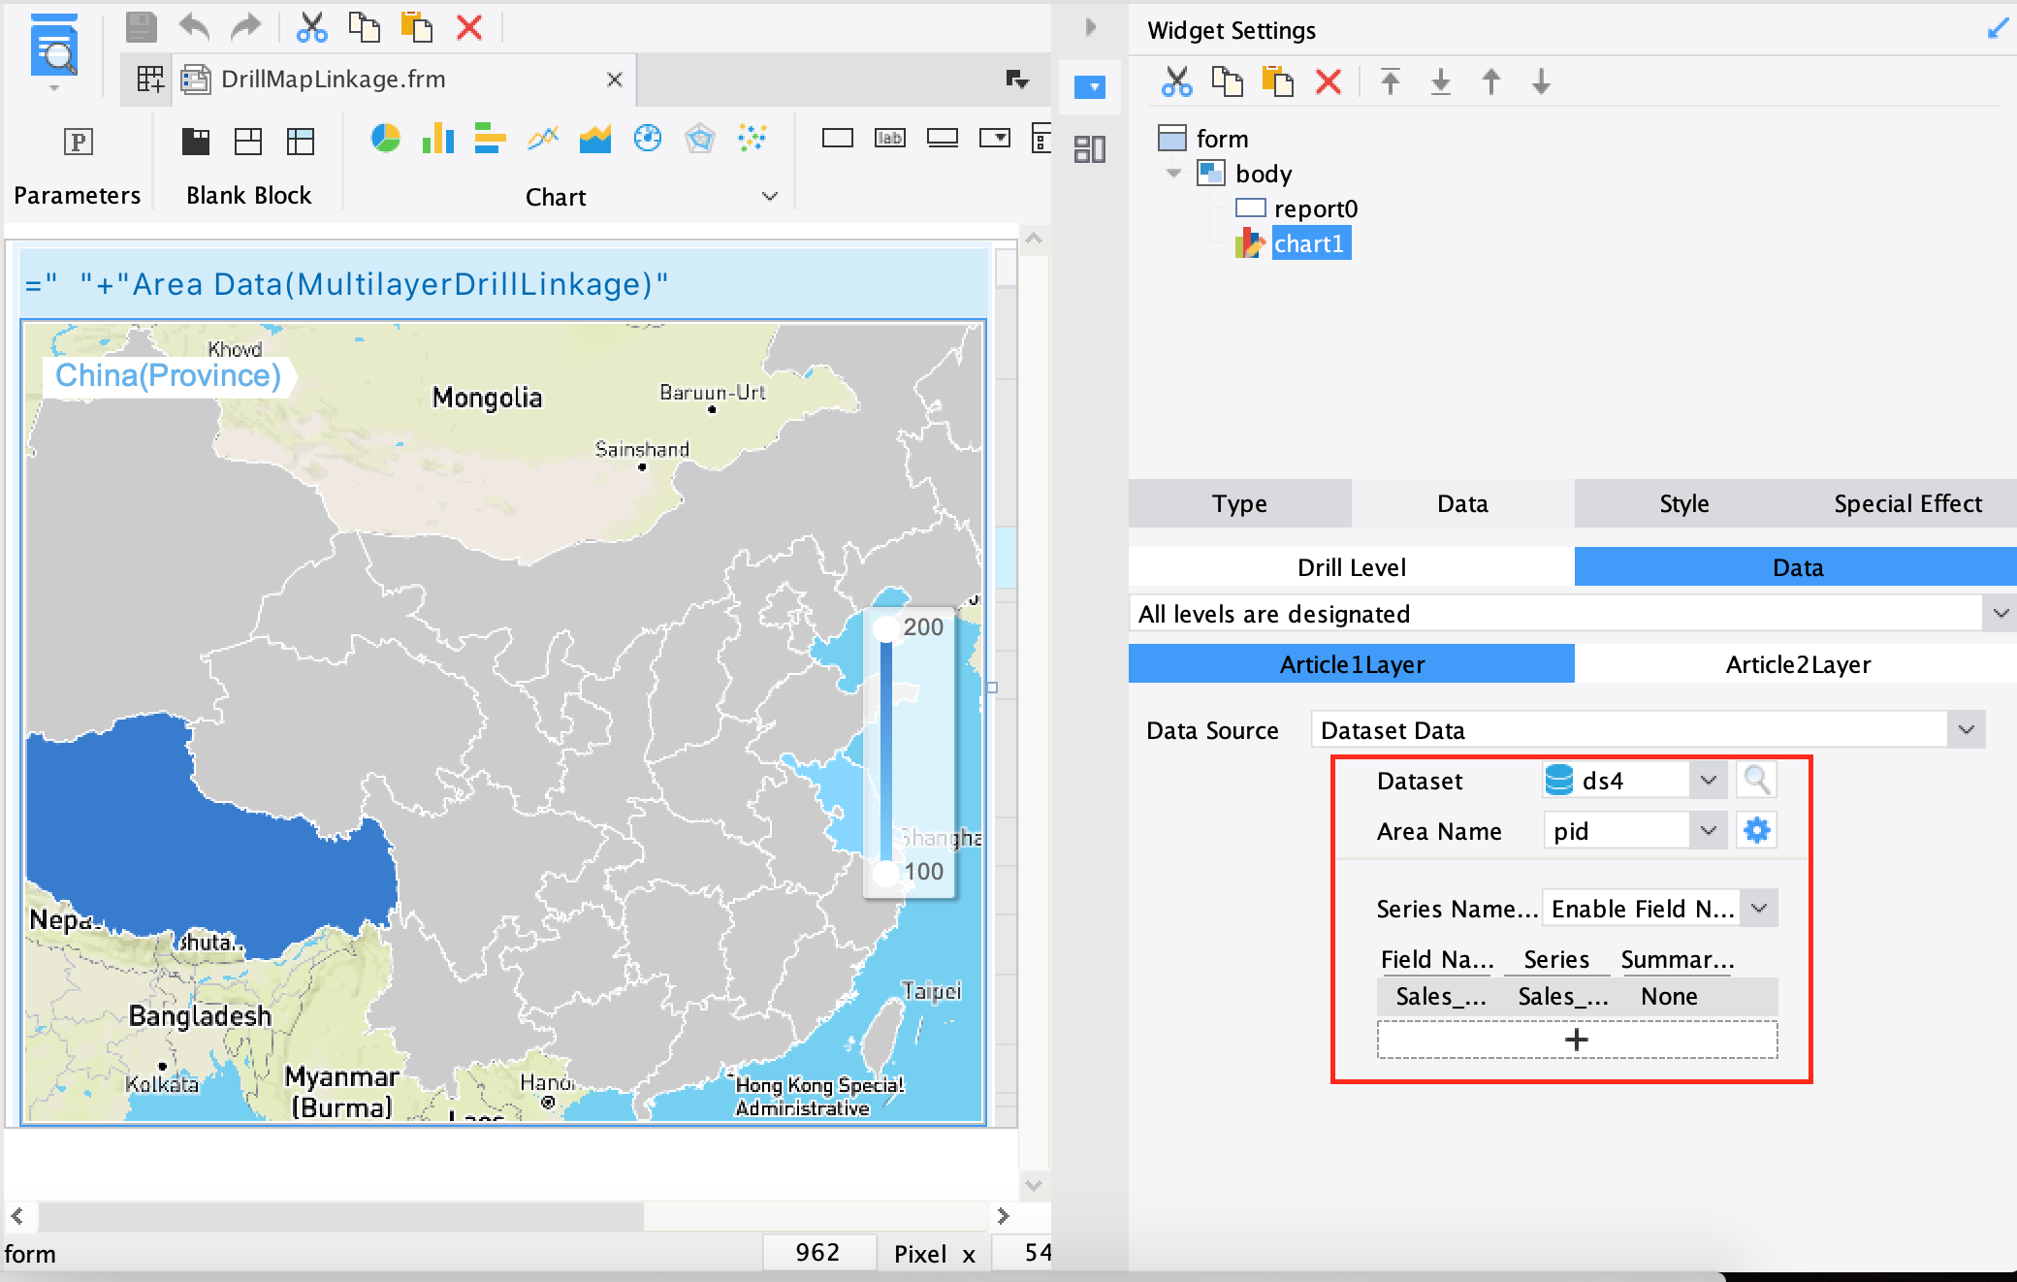Click the None summary cell
The width and height of the screenshot is (2017, 1282).
click(x=1669, y=996)
